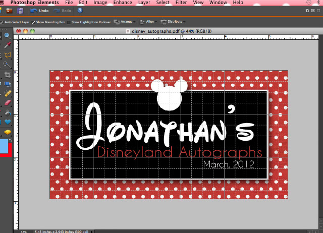Open the Help menu
This screenshot has height=233, width=323.
coord(238,3)
